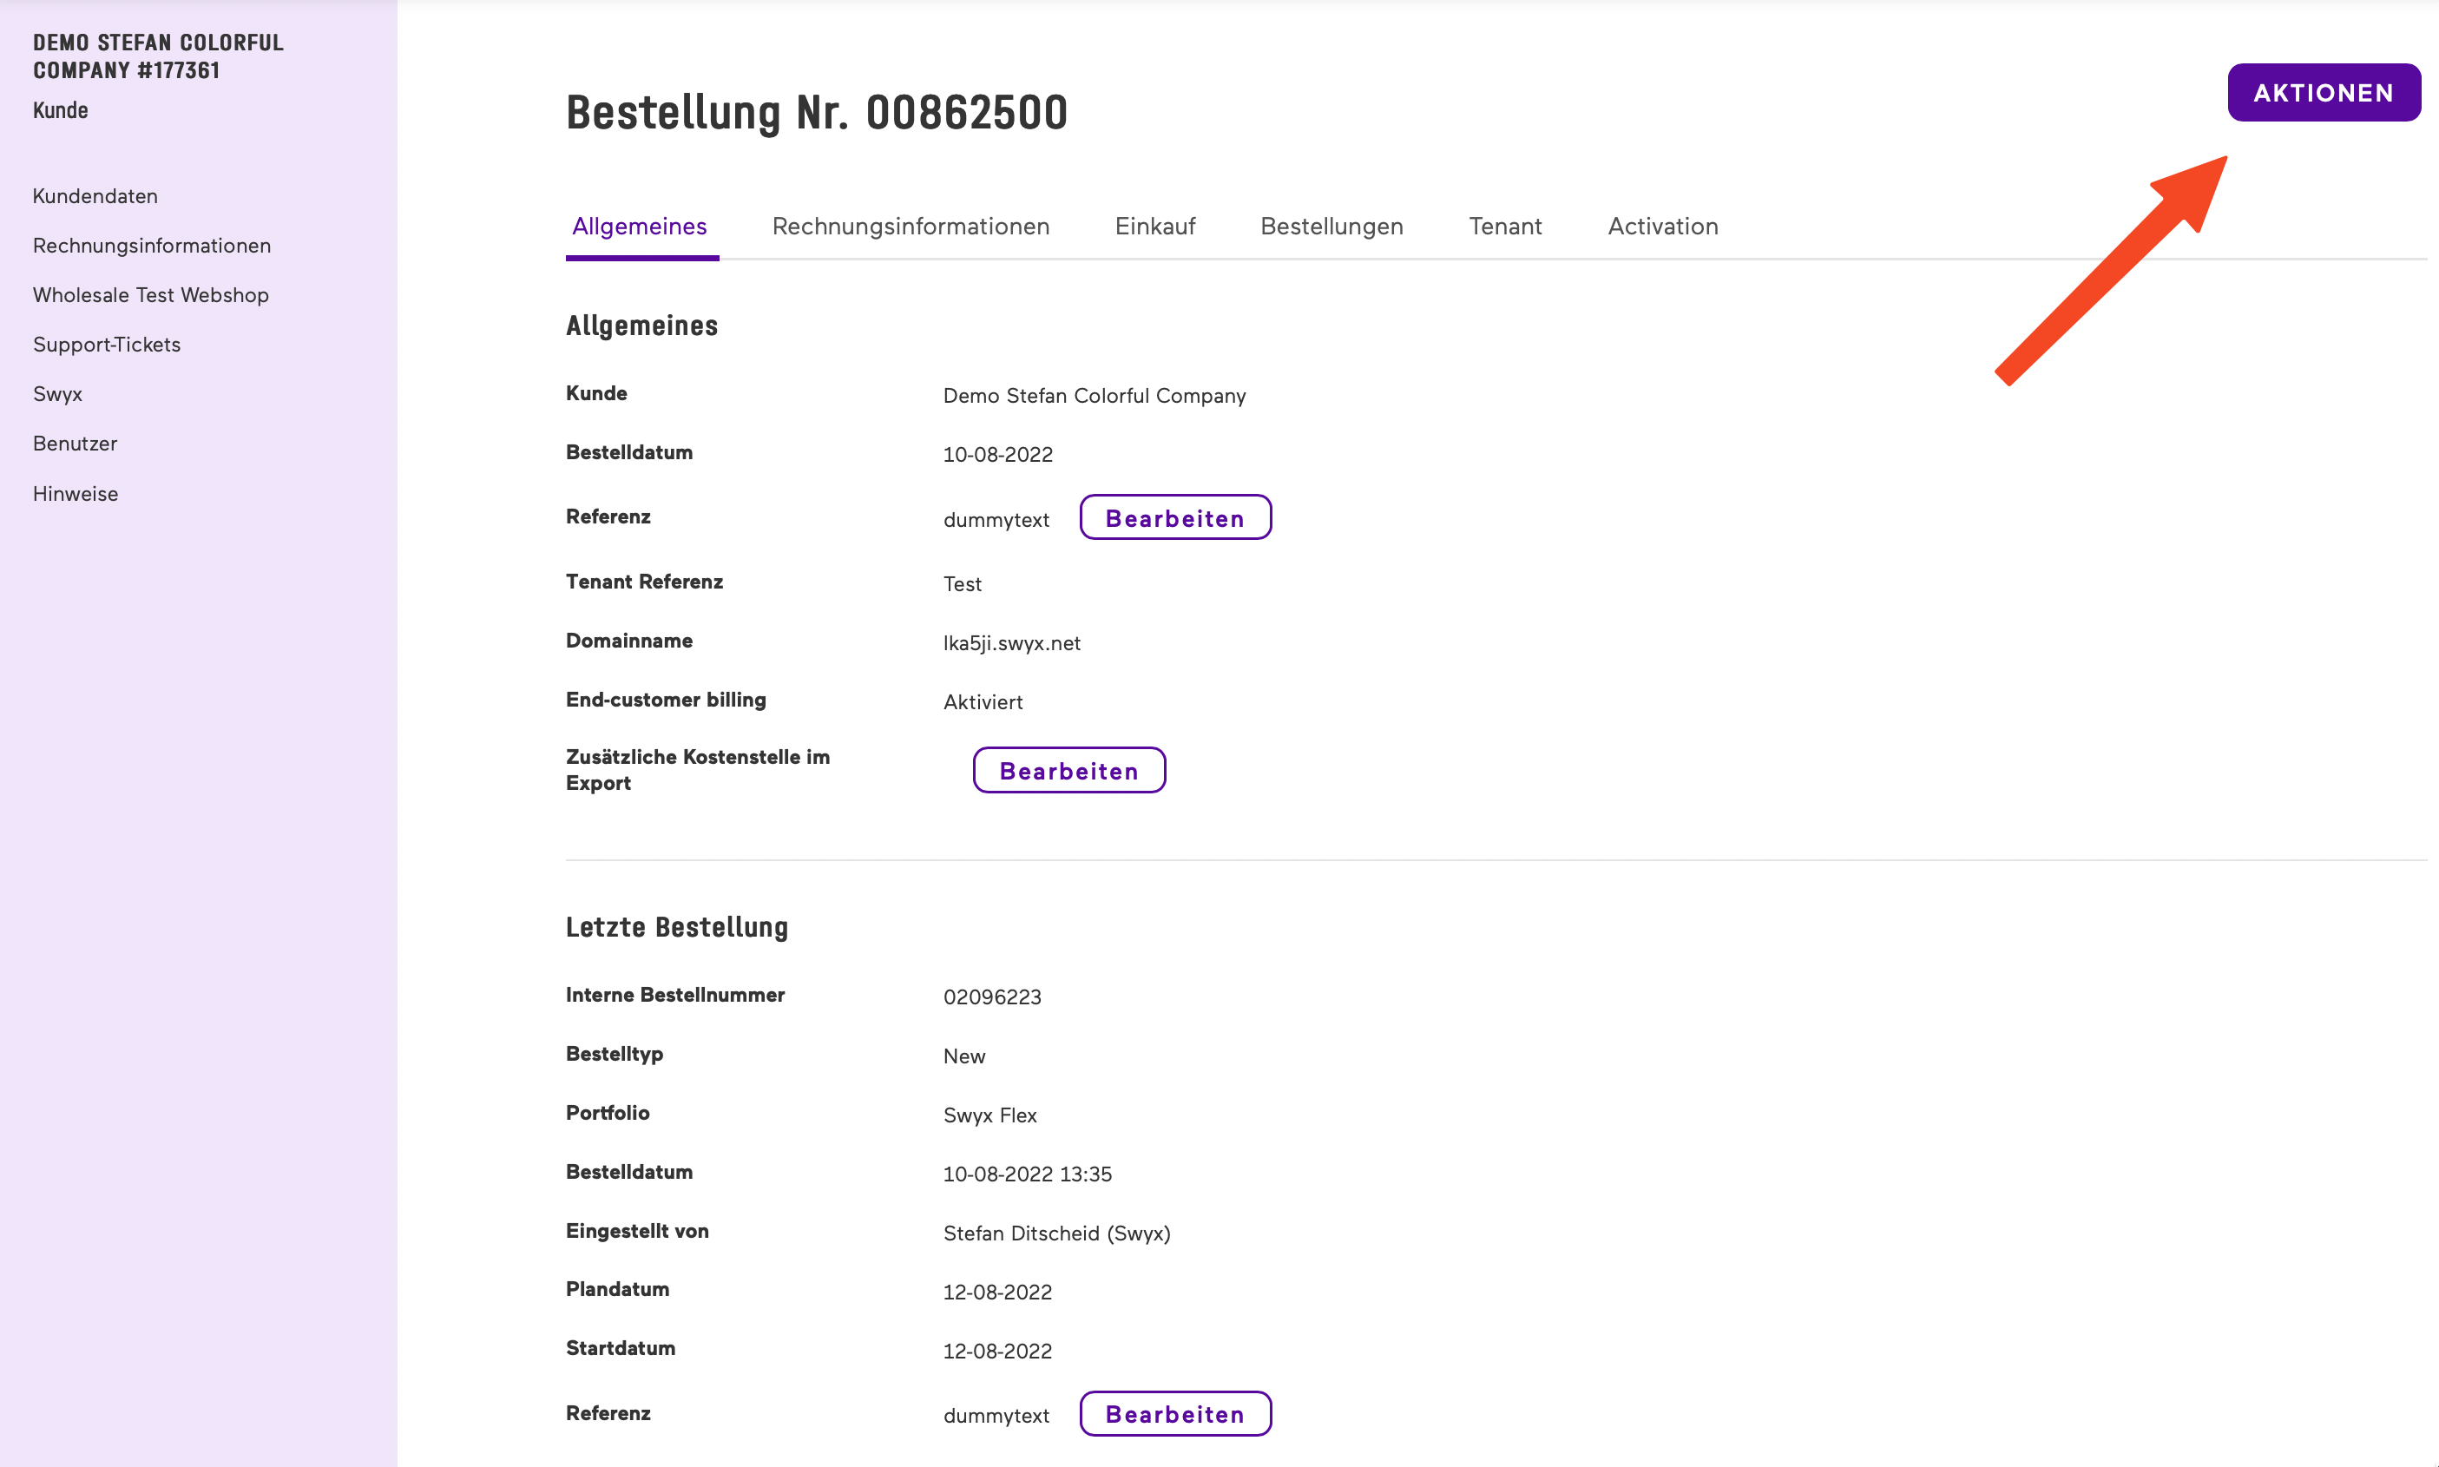Edit Referenz under Allgemeines via Bearbeiten
The image size is (2439, 1467).
click(x=1174, y=518)
